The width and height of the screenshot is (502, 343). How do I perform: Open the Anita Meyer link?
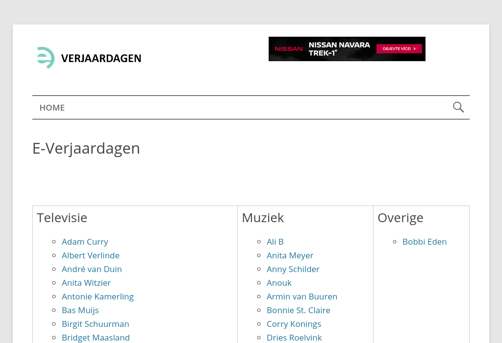point(290,256)
